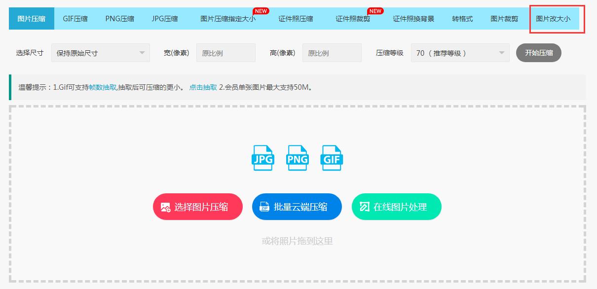Screen dimensions: 597x289
Task: Click the ZIP icon on the 批量云端压缩 button
Action: click(x=263, y=207)
